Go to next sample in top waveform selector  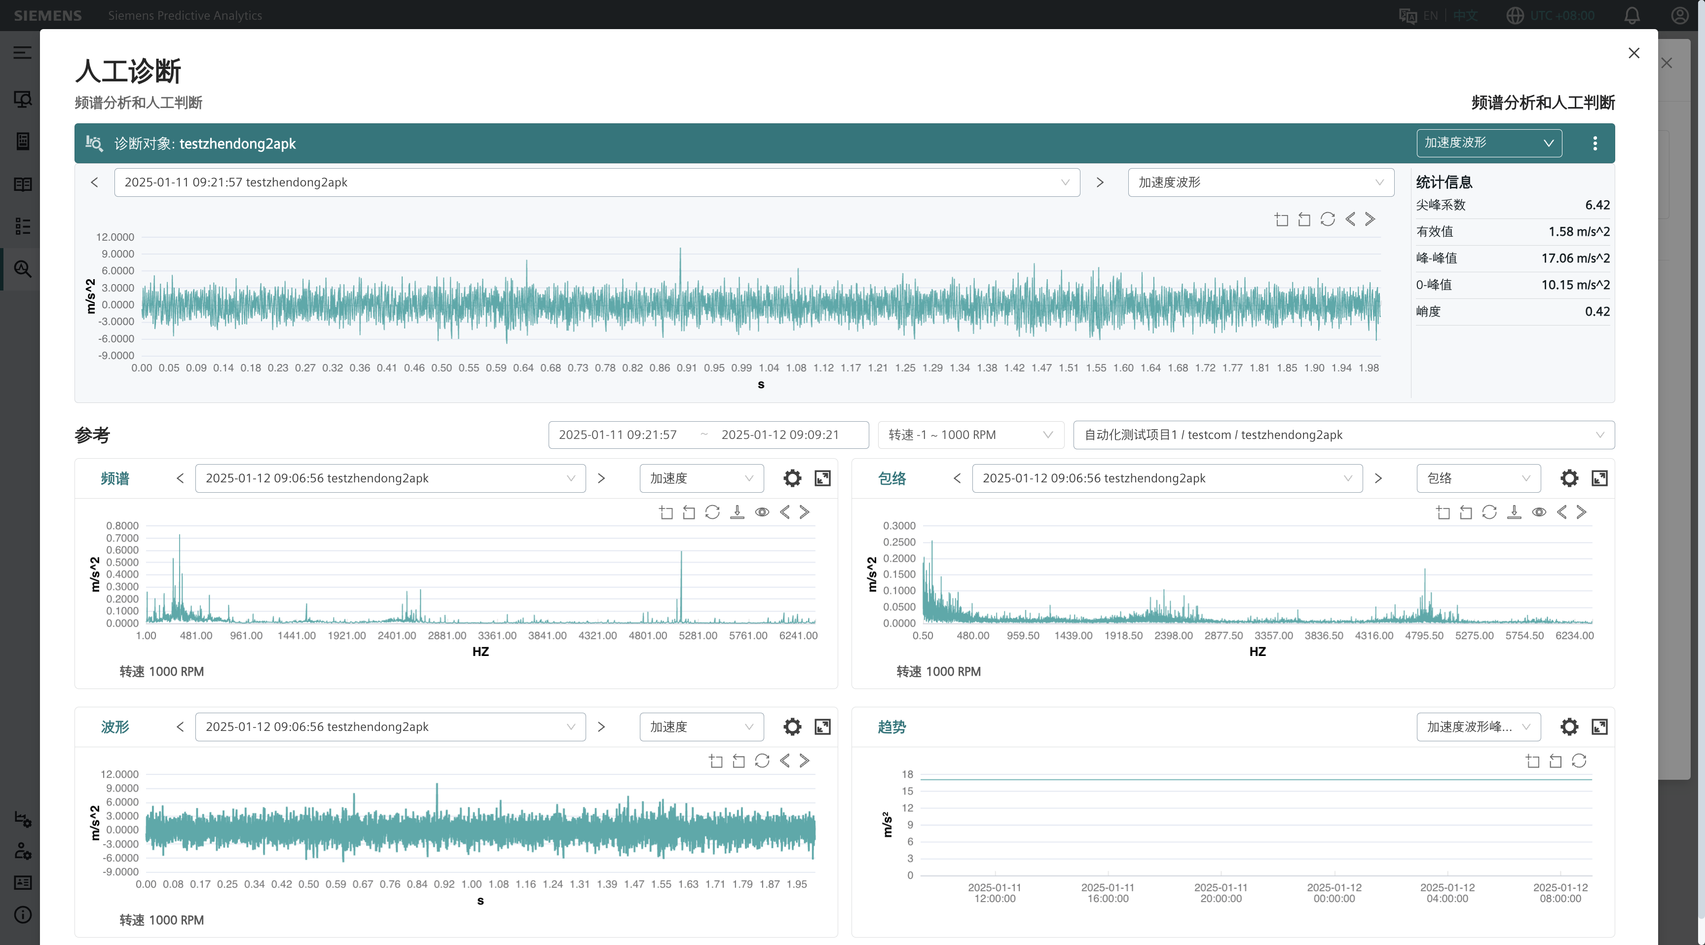coord(1100,182)
